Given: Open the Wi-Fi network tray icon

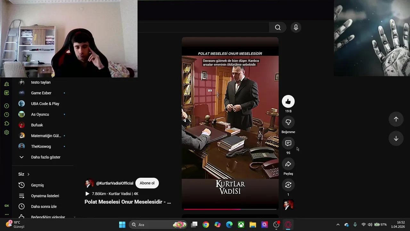Looking at the screenshot, I should [363, 225].
